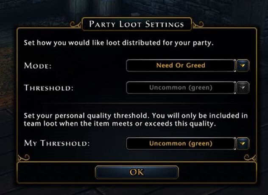Viewport: 268px width, 195px height.
Task: Confirm settings with the OK button
Action: 137,172
